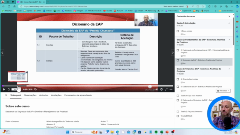
Task: Open WhatsApp bookmark
Action: [7, 11]
